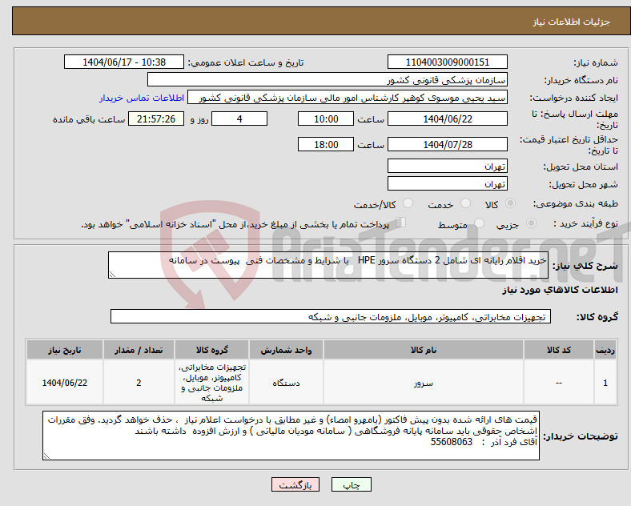Viewport: 631px width, 506px height.
Task: Click the تاریخ نیاز column header
Action: [64, 350]
